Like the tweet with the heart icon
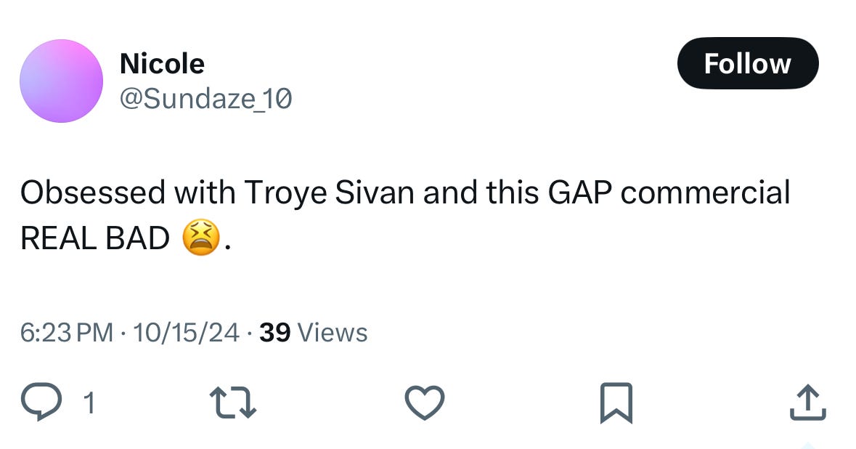This screenshot has height=449, width=856. (x=424, y=402)
